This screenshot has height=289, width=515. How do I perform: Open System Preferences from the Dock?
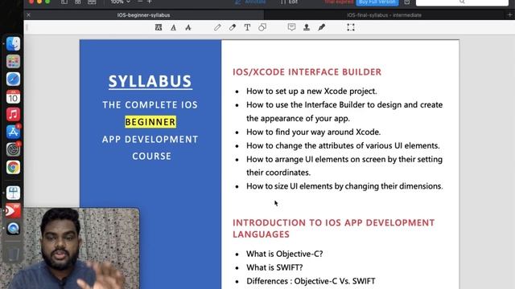[13, 150]
